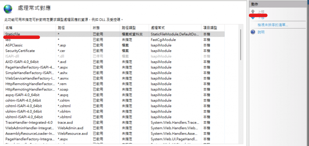
Task: Sort by the 路徑類型 column header
Action: coord(134,28)
